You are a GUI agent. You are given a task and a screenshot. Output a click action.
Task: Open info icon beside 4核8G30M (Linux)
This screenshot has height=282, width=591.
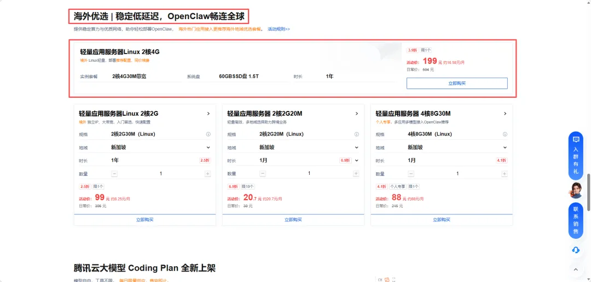(505, 134)
